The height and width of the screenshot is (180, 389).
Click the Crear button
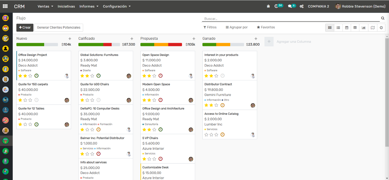(x=25, y=28)
